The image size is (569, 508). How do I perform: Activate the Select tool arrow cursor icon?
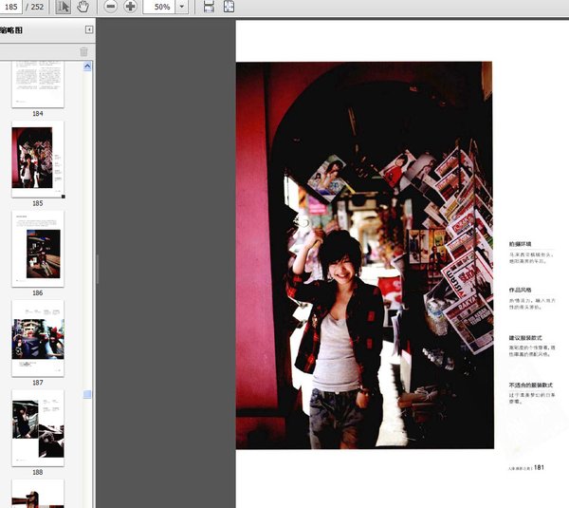[x=64, y=7]
